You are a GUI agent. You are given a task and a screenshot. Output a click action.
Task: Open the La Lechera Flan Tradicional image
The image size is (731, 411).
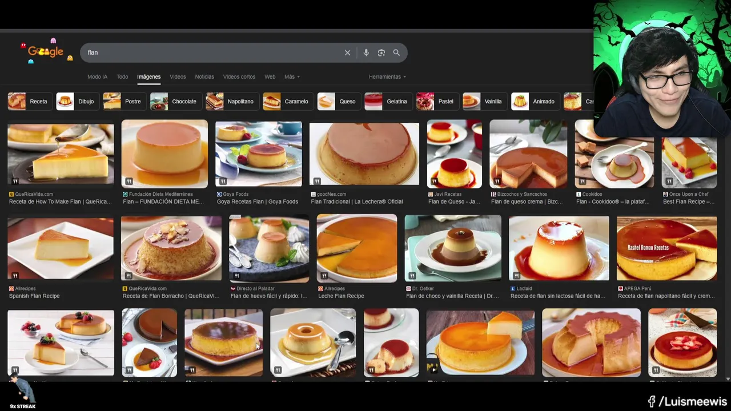364,154
